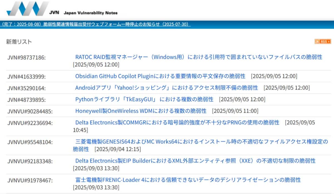Open 富士電機 FRENIC-Loader 4 advisory
Viewport: 334px width, 194px height.
(x=188, y=180)
